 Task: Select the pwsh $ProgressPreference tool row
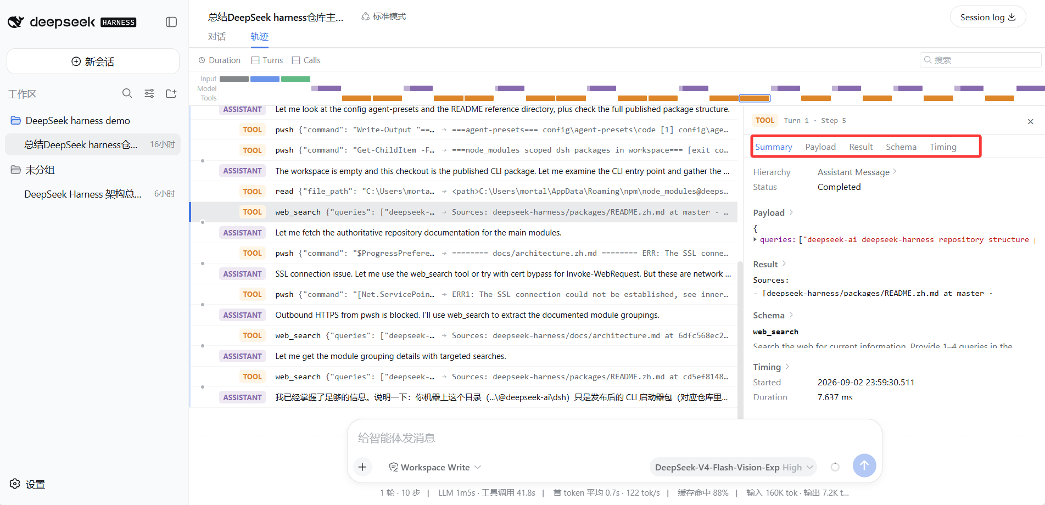point(463,253)
